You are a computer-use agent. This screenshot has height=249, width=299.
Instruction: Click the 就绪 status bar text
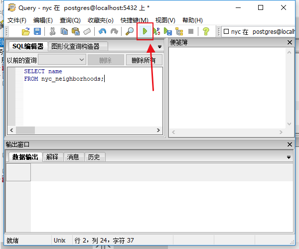(12, 241)
